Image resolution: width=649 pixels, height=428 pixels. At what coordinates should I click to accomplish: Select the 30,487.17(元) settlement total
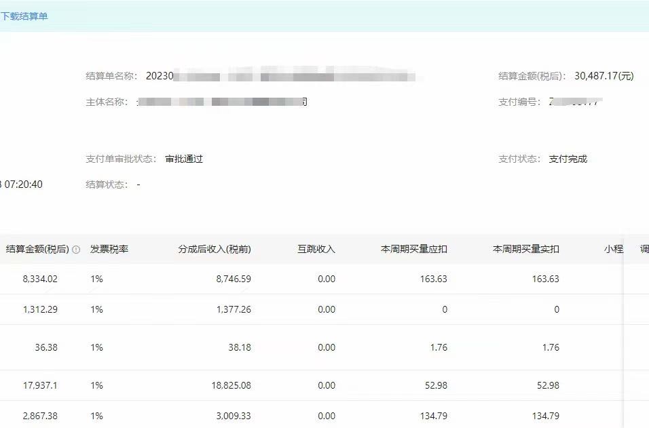tap(604, 76)
